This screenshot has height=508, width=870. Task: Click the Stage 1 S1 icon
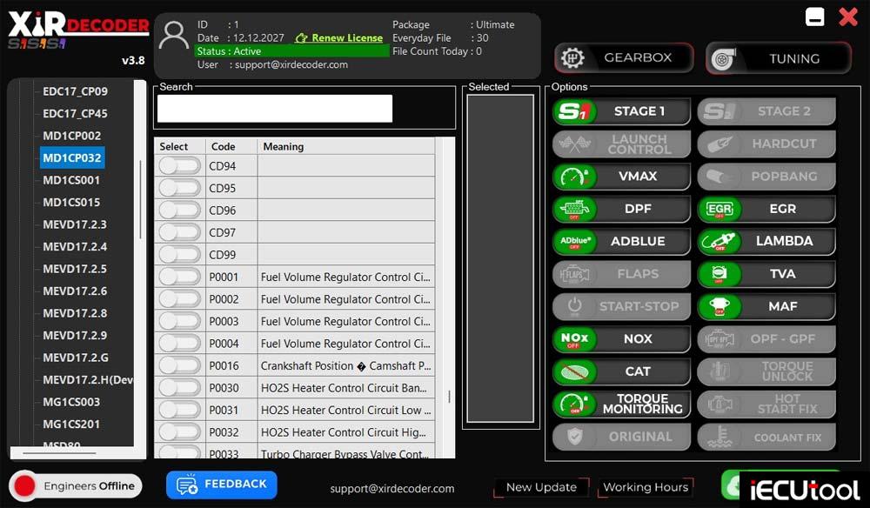[574, 111]
